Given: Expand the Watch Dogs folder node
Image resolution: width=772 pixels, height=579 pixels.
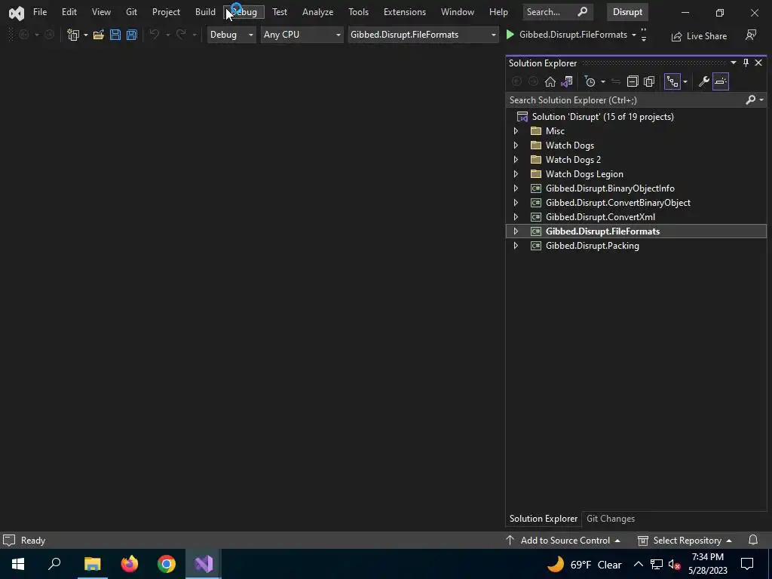Looking at the screenshot, I should click(x=516, y=146).
